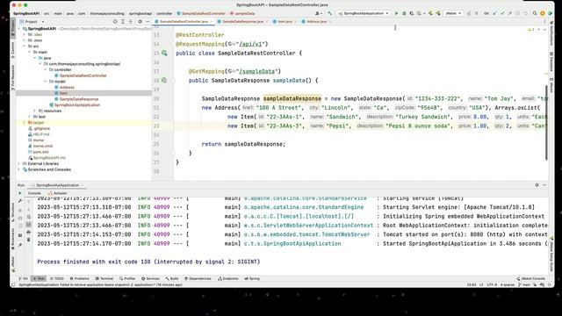Click the orange updates icon at top right
Viewport: 562px width, 316px height.
543,13
